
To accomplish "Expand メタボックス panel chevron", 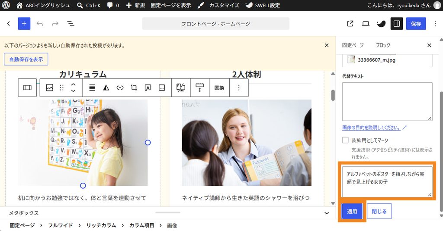I will (327, 213).
